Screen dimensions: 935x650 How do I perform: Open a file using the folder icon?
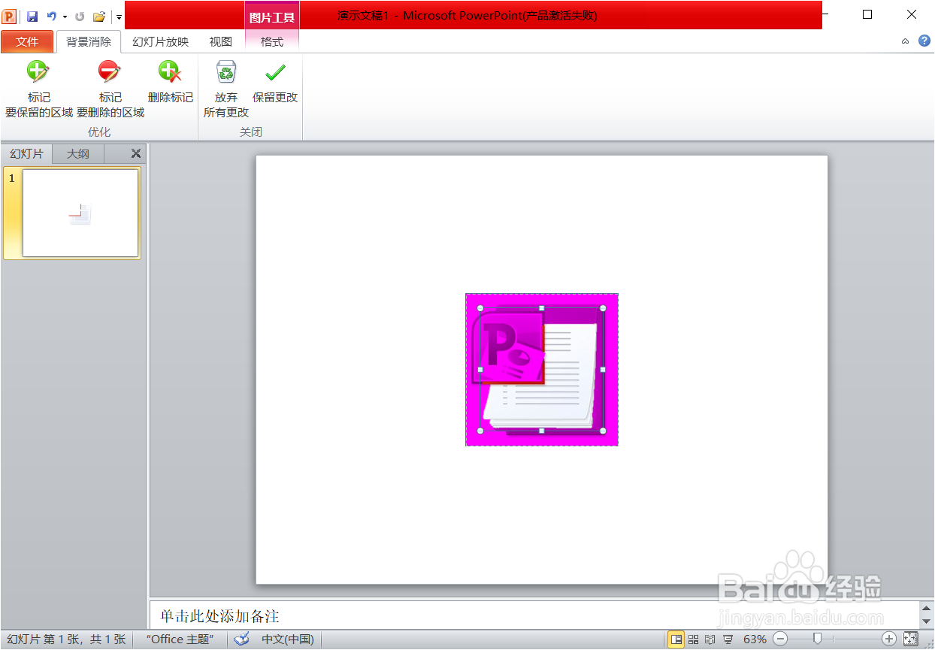pos(99,16)
